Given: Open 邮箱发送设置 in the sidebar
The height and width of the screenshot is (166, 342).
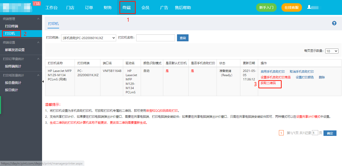Looking at the screenshot, I should pos(15,50).
